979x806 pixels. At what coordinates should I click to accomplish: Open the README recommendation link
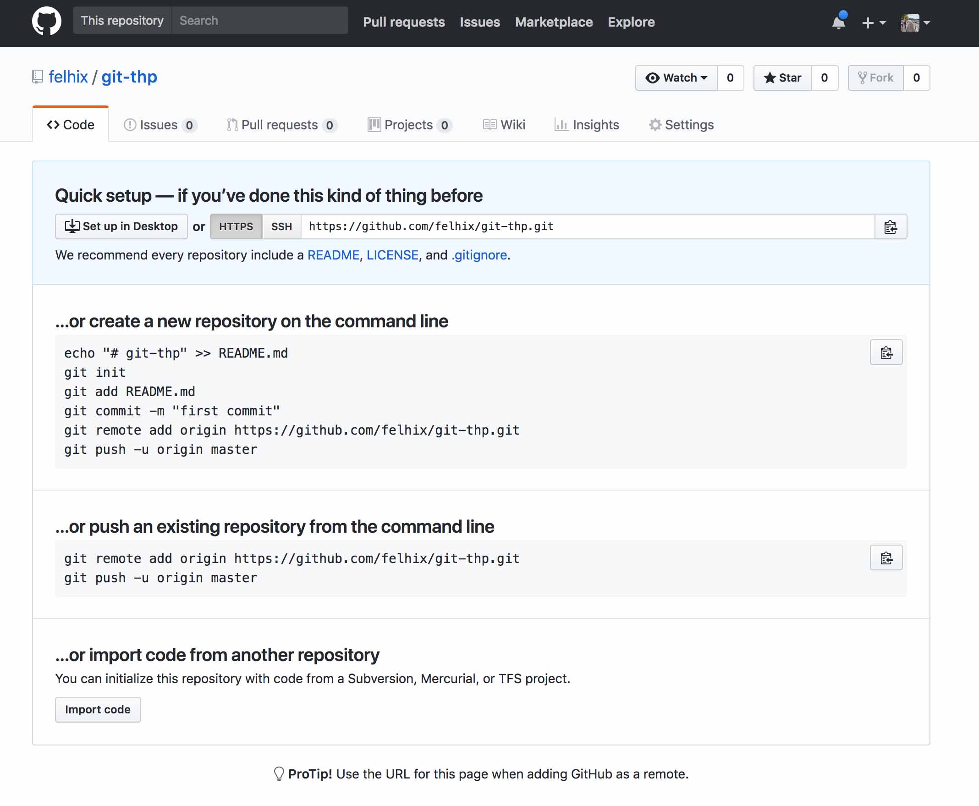point(333,255)
